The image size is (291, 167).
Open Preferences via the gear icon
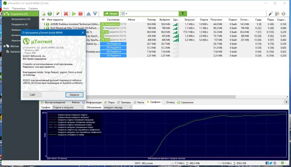(283, 14)
